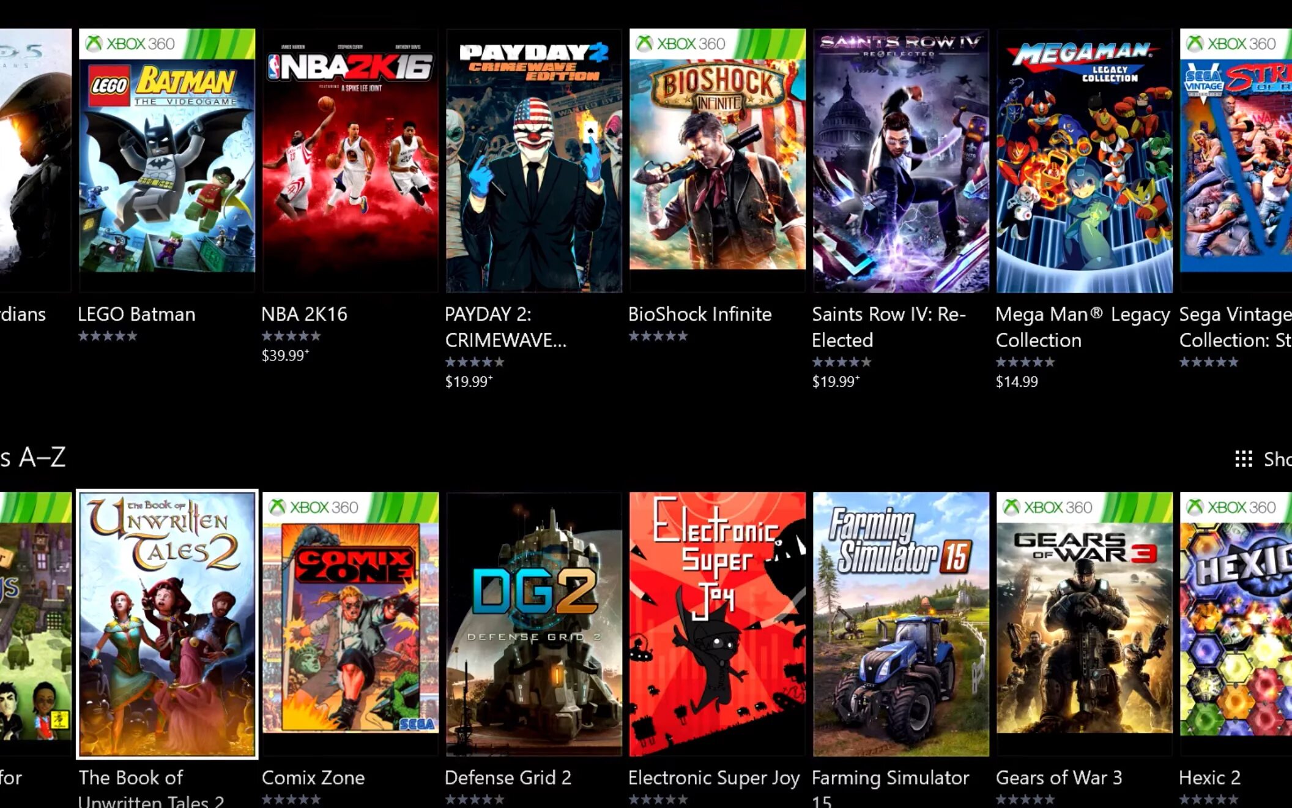The image size is (1292, 808).
Task: Click the Gears of War 3 title
Action: pyautogui.click(x=1059, y=777)
